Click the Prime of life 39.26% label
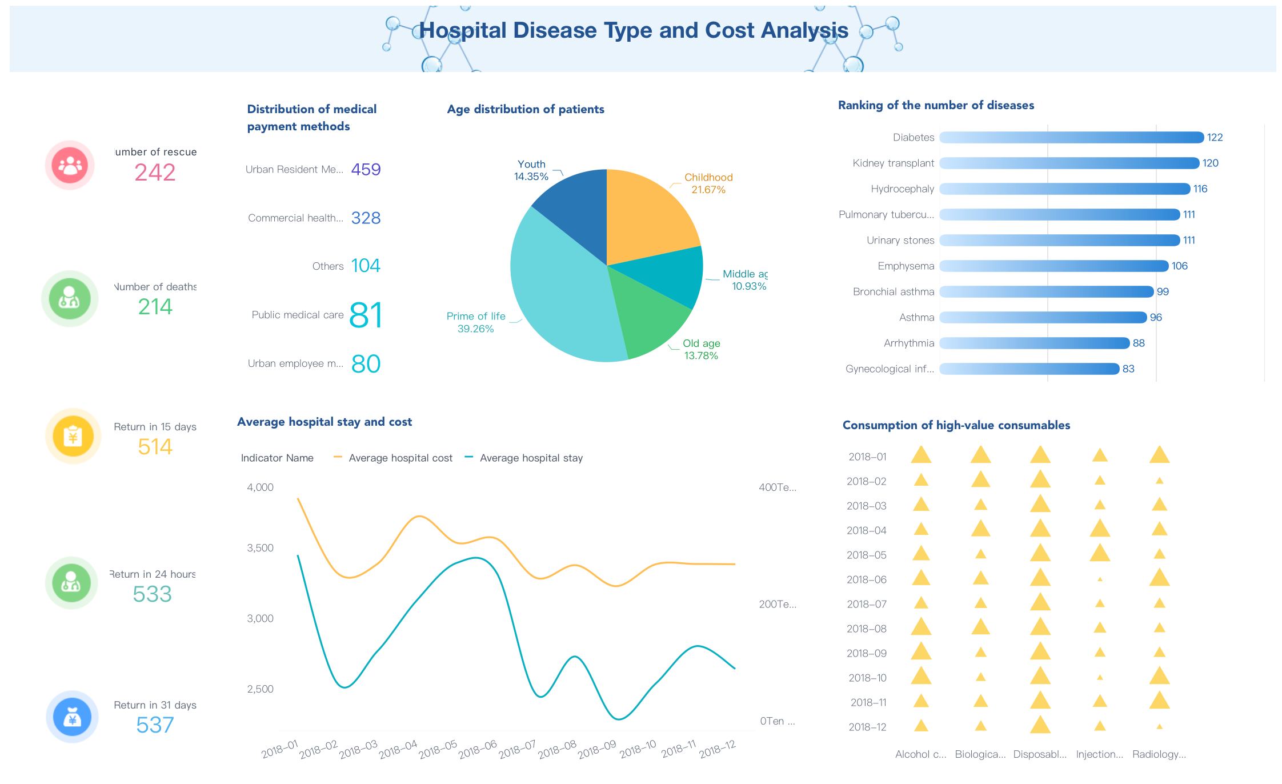 click(476, 322)
